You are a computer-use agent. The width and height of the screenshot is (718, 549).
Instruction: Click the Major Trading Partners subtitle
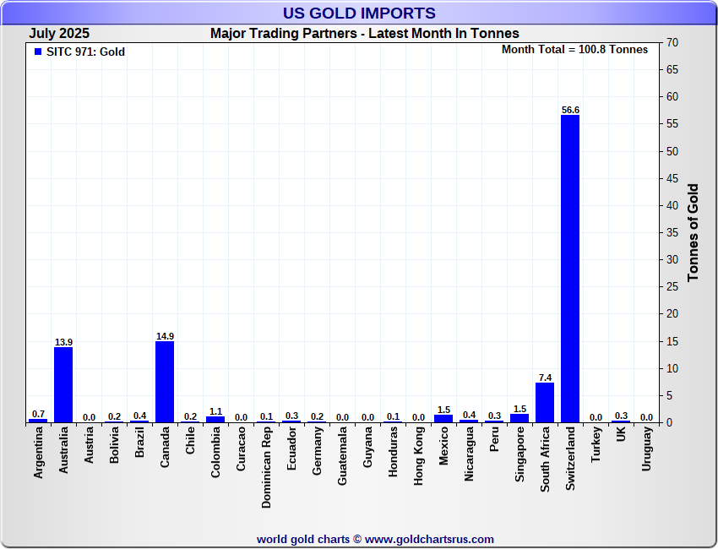pos(364,34)
